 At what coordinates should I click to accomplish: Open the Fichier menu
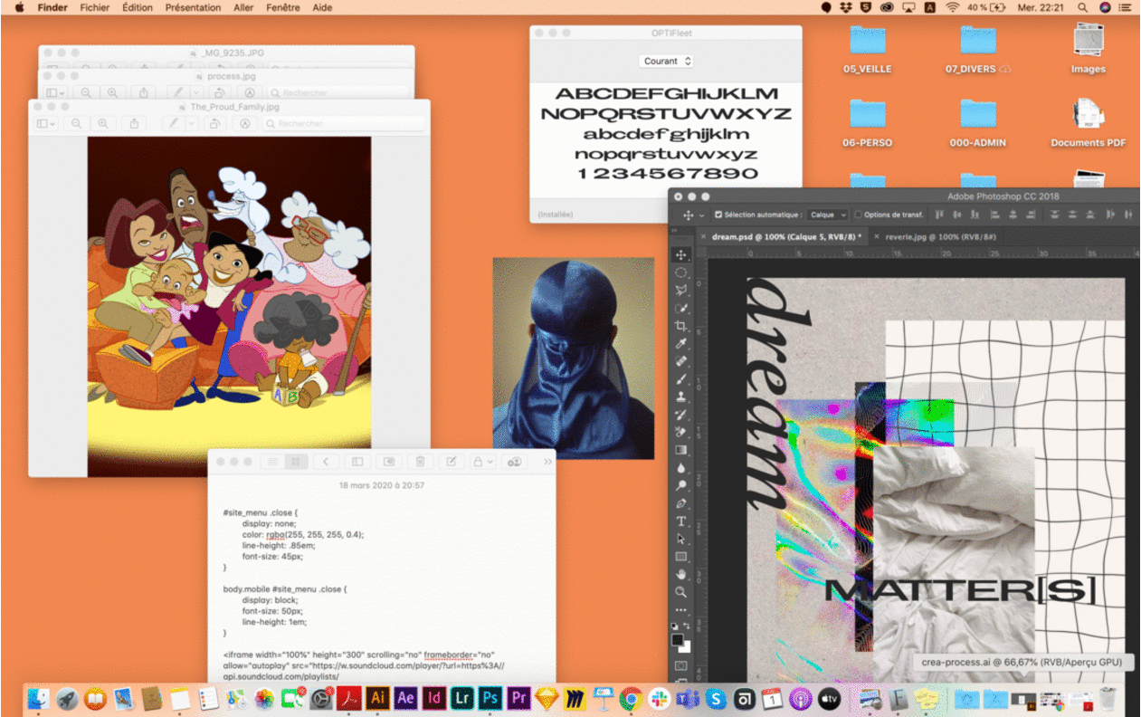click(x=95, y=7)
